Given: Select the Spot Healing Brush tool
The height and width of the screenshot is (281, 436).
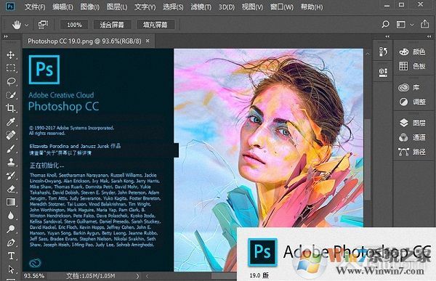Looking at the screenshot, I should pos(11,135).
